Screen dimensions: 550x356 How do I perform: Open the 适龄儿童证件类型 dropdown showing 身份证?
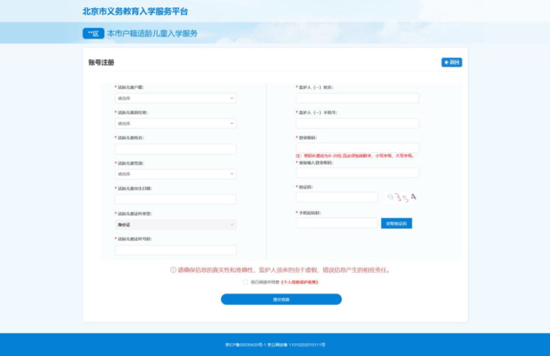175,225
